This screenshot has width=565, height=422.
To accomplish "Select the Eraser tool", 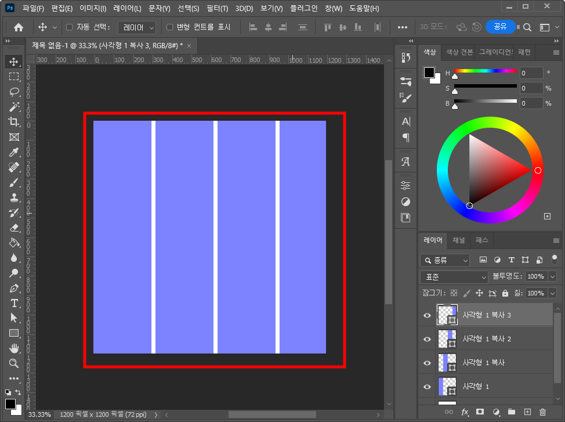I will (x=14, y=228).
